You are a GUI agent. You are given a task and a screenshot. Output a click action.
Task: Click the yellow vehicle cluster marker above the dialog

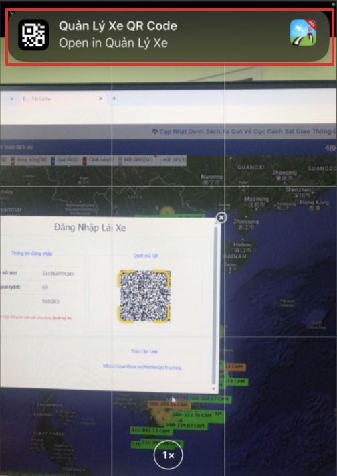[166, 212]
